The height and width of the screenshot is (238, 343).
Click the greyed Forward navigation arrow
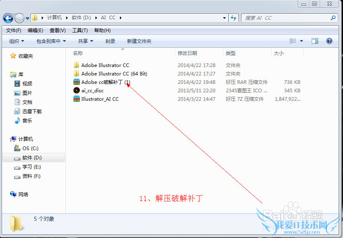pos(19,18)
